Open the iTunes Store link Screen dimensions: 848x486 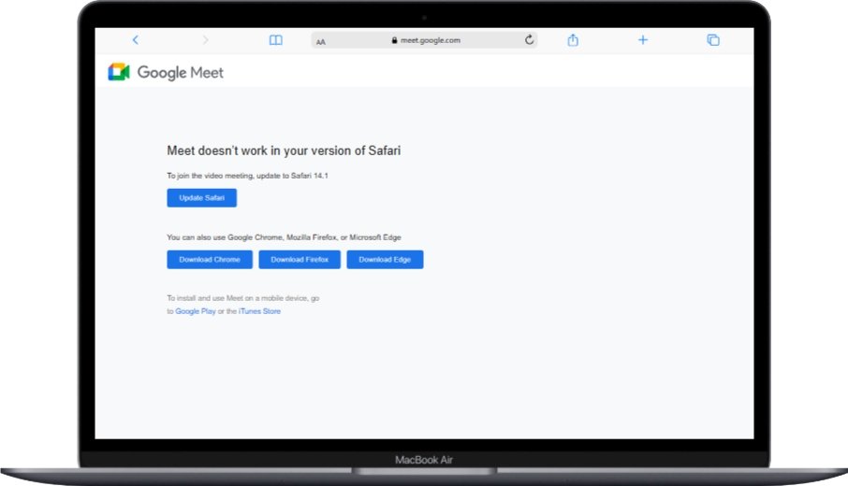pos(259,311)
